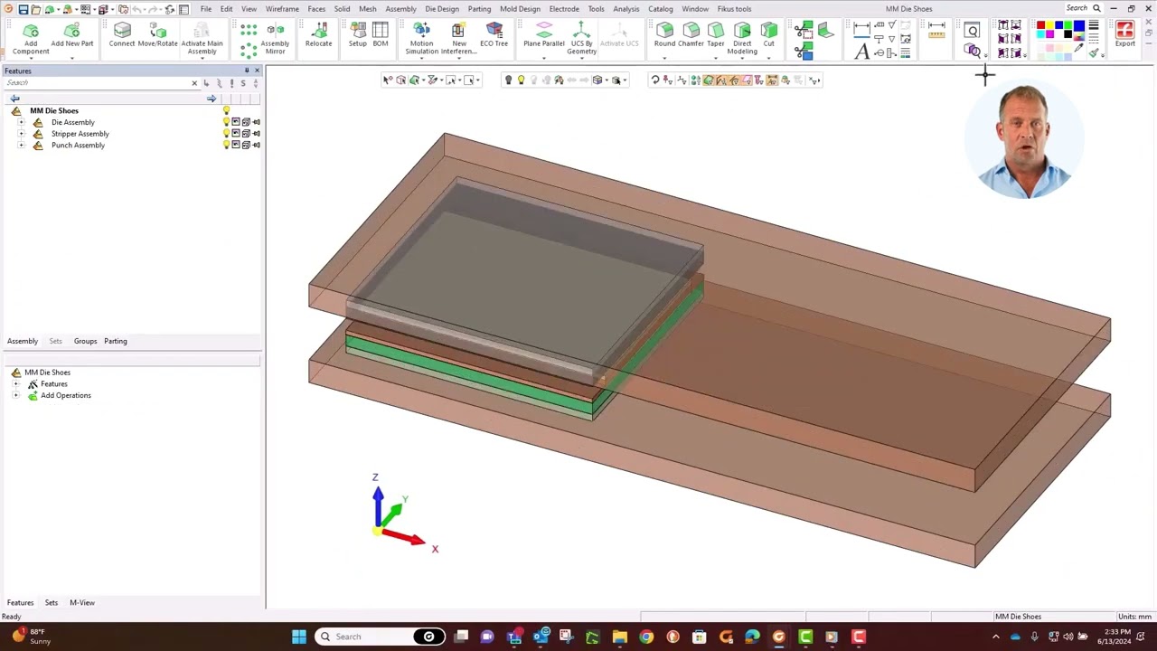Image resolution: width=1157 pixels, height=651 pixels.
Task: Select the Relocate tool
Action: [x=318, y=36]
